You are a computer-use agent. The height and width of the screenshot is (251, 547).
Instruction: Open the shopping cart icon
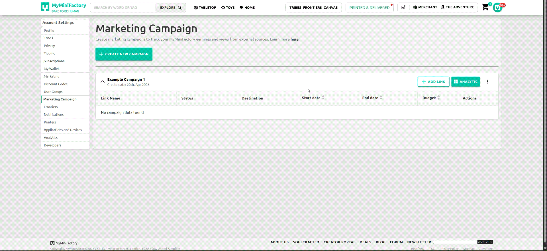pyautogui.click(x=485, y=7)
